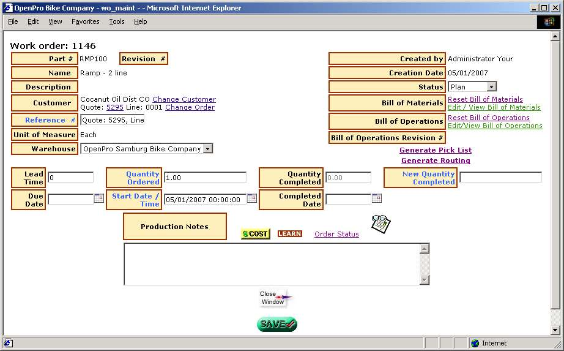
Task: Click the Generate Pick List link
Action: [x=435, y=150]
